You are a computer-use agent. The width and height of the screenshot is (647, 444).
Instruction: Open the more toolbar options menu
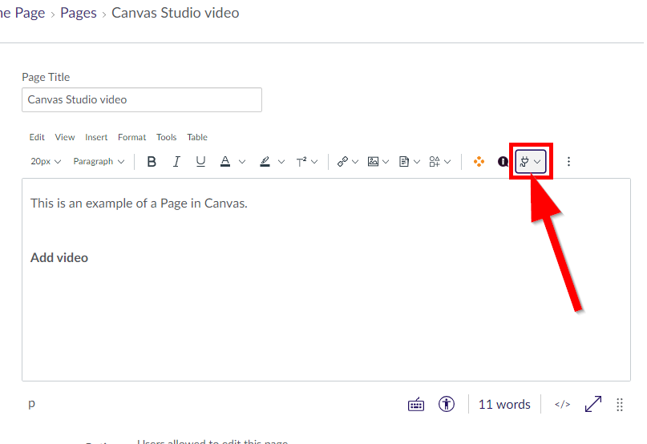[568, 161]
